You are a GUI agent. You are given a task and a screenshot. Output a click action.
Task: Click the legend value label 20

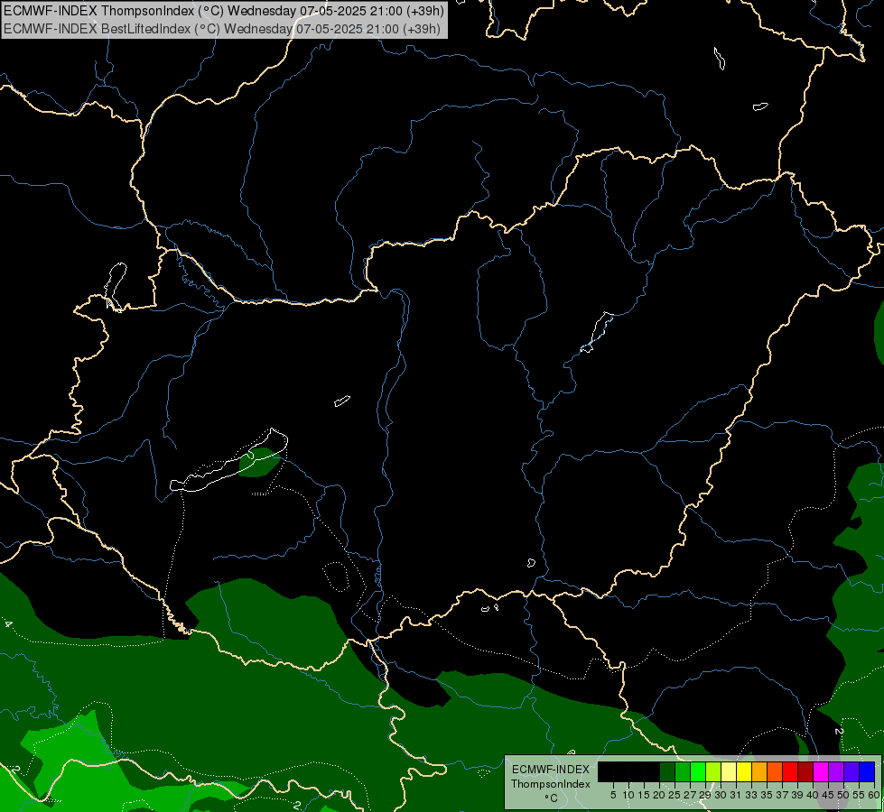pyautogui.click(x=659, y=795)
